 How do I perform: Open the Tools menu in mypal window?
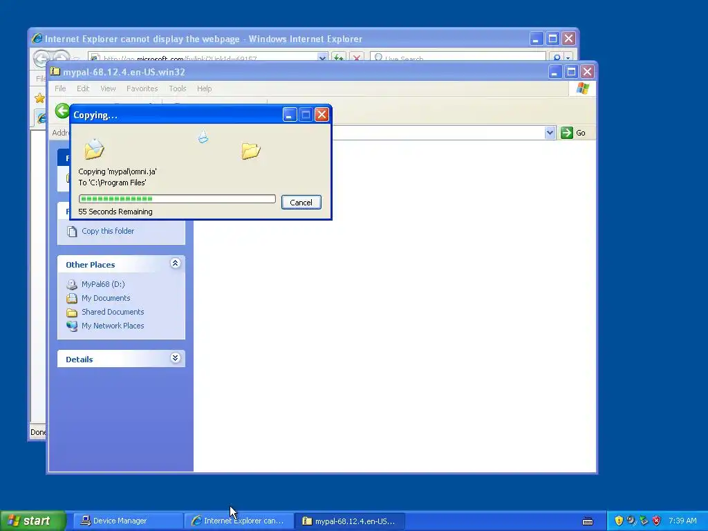pyautogui.click(x=178, y=88)
